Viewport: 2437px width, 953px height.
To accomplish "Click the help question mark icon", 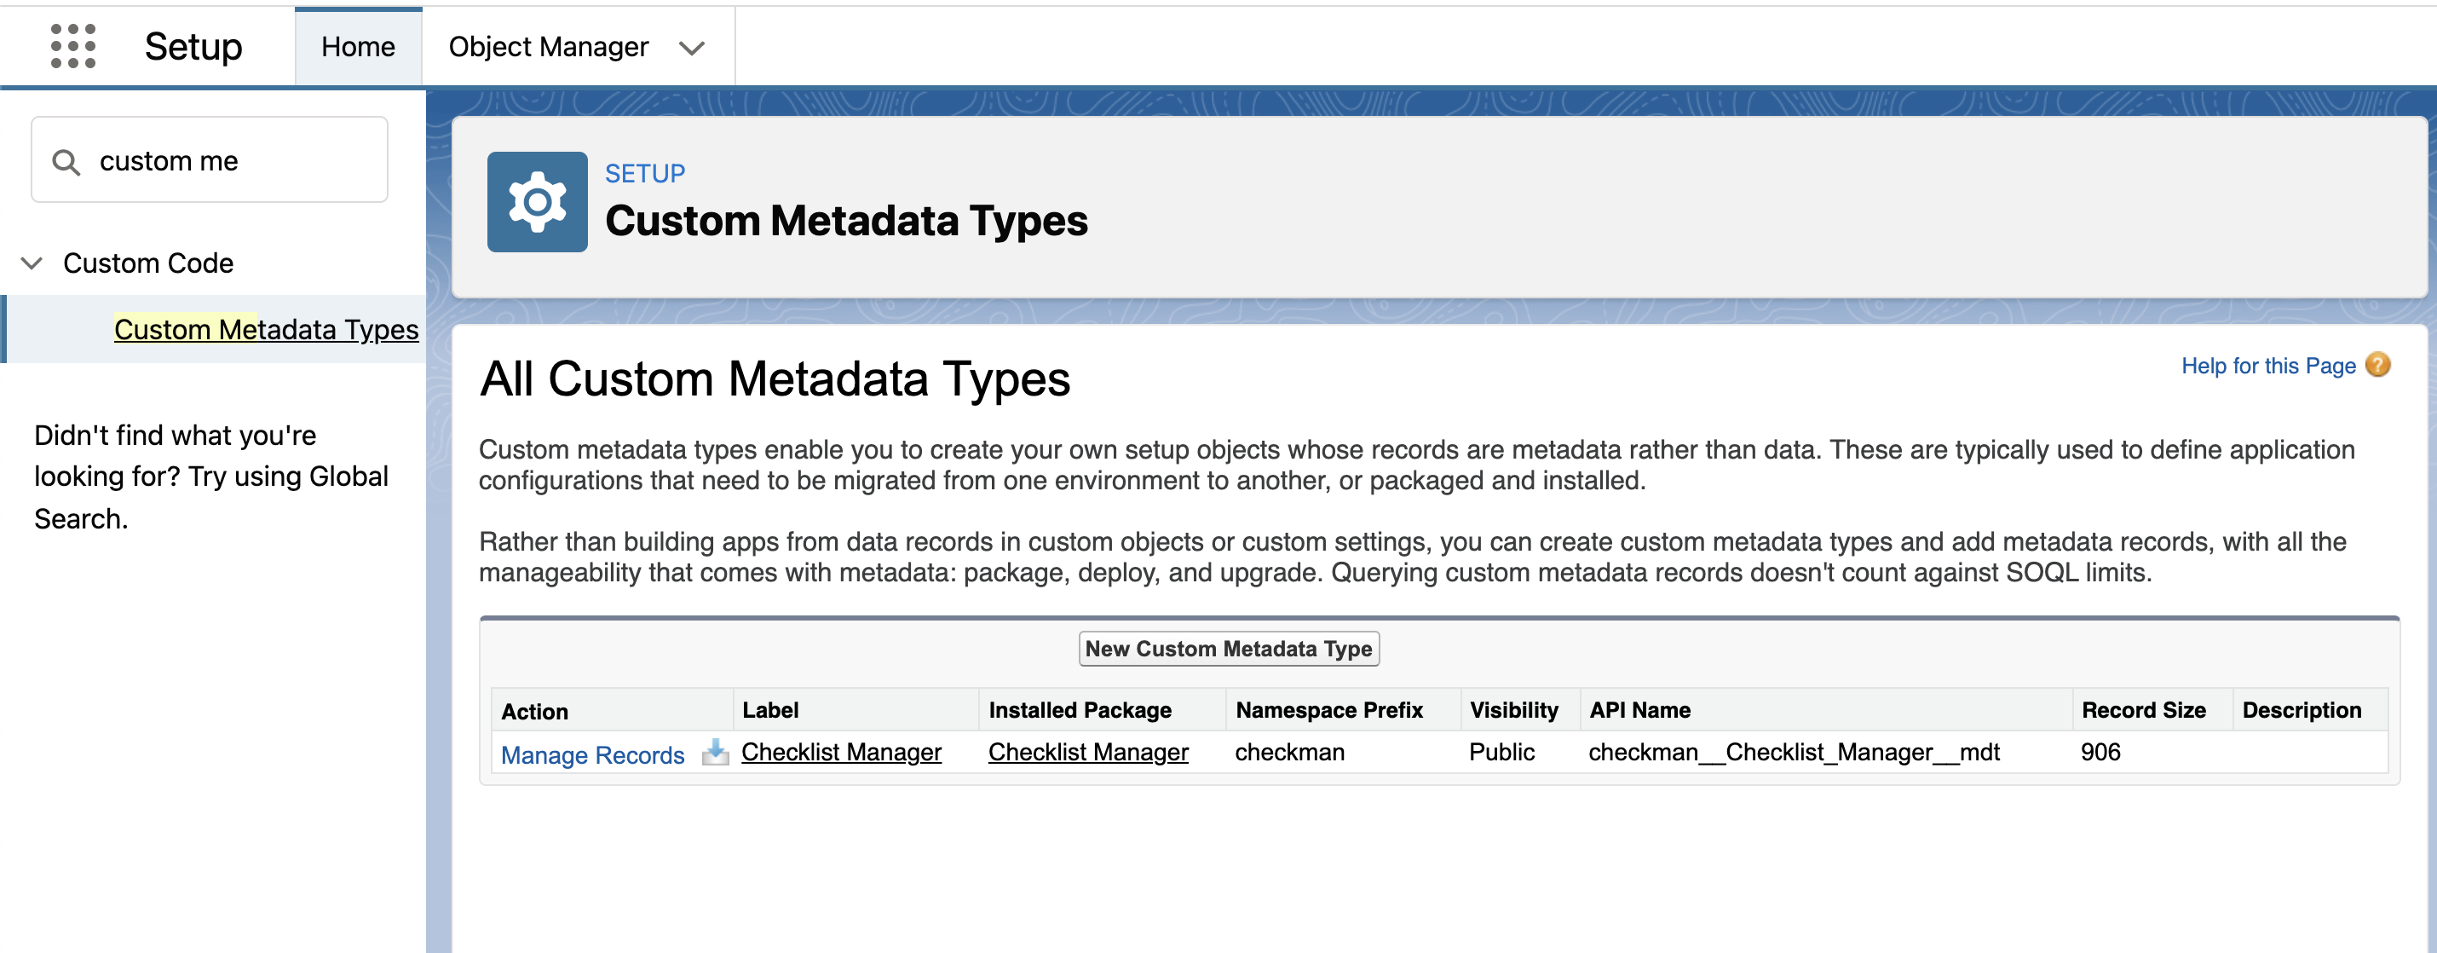I will click(x=2377, y=366).
